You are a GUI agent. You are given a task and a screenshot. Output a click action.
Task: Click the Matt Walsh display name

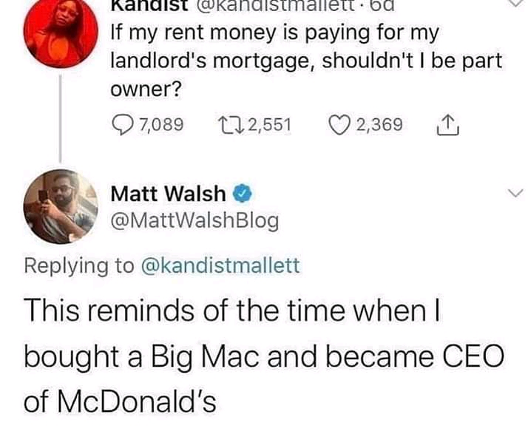[168, 194]
